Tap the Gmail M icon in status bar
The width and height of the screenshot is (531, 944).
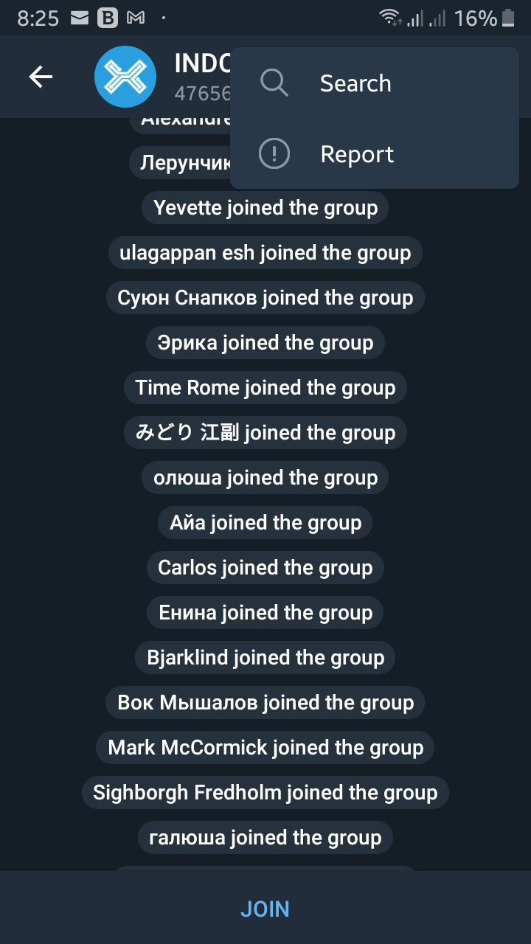[x=136, y=18]
